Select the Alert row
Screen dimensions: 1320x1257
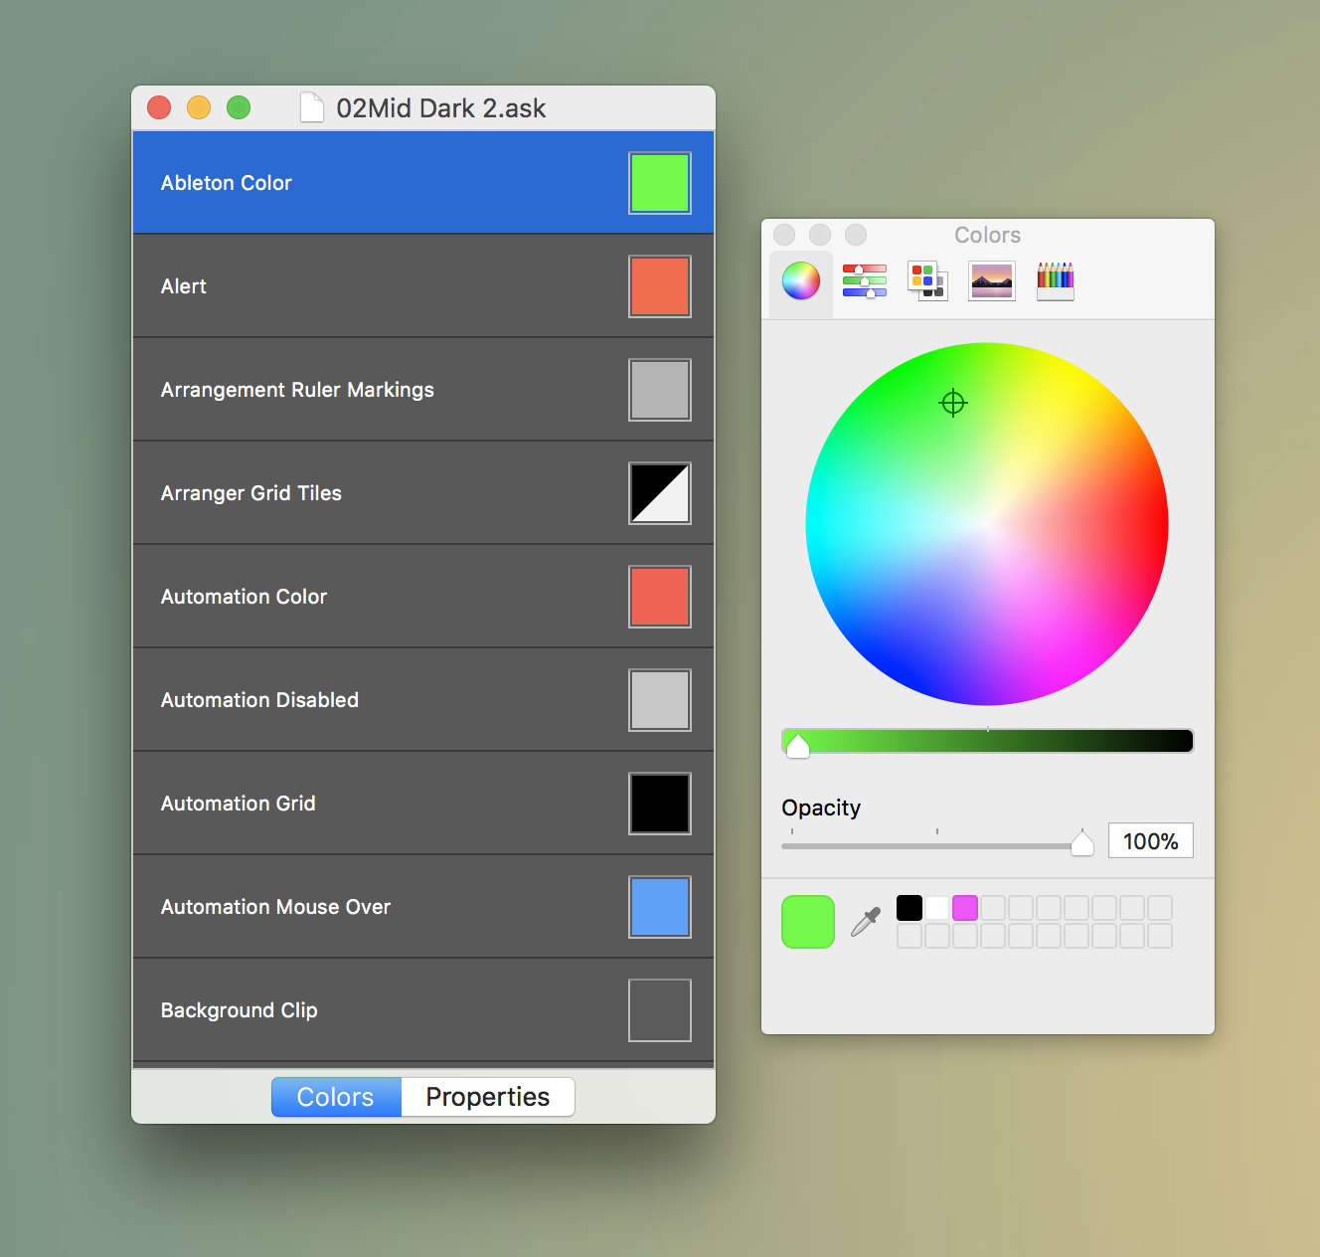423,286
